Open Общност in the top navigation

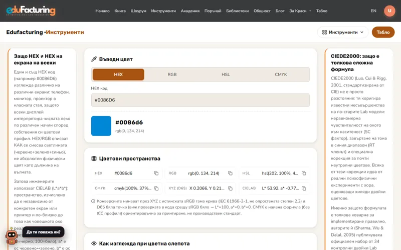[x=262, y=10]
